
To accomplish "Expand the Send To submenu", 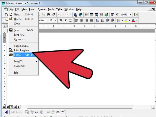I will click(x=23, y=61).
